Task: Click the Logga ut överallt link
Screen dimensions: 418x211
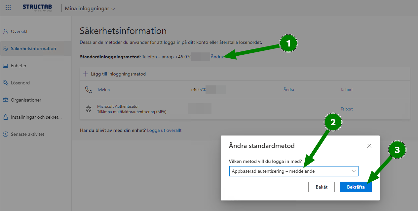Action: (164, 130)
